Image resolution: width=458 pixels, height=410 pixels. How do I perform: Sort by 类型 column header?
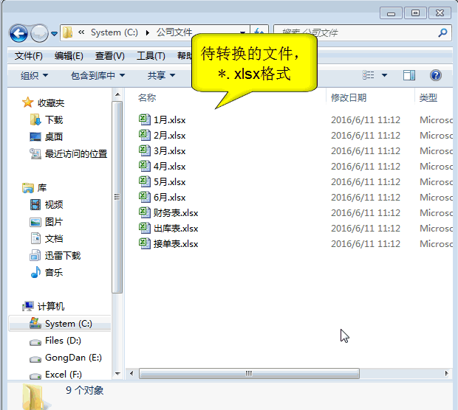[x=428, y=97]
